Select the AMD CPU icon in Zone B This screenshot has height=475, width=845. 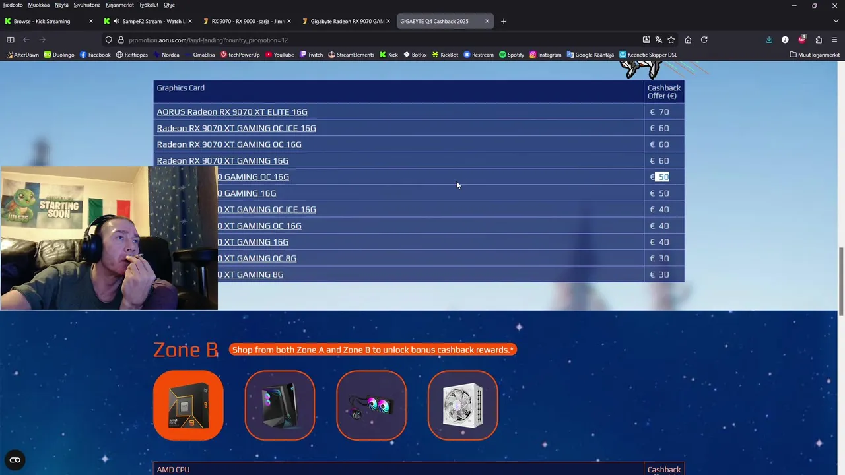pyautogui.click(x=188, y=405)
